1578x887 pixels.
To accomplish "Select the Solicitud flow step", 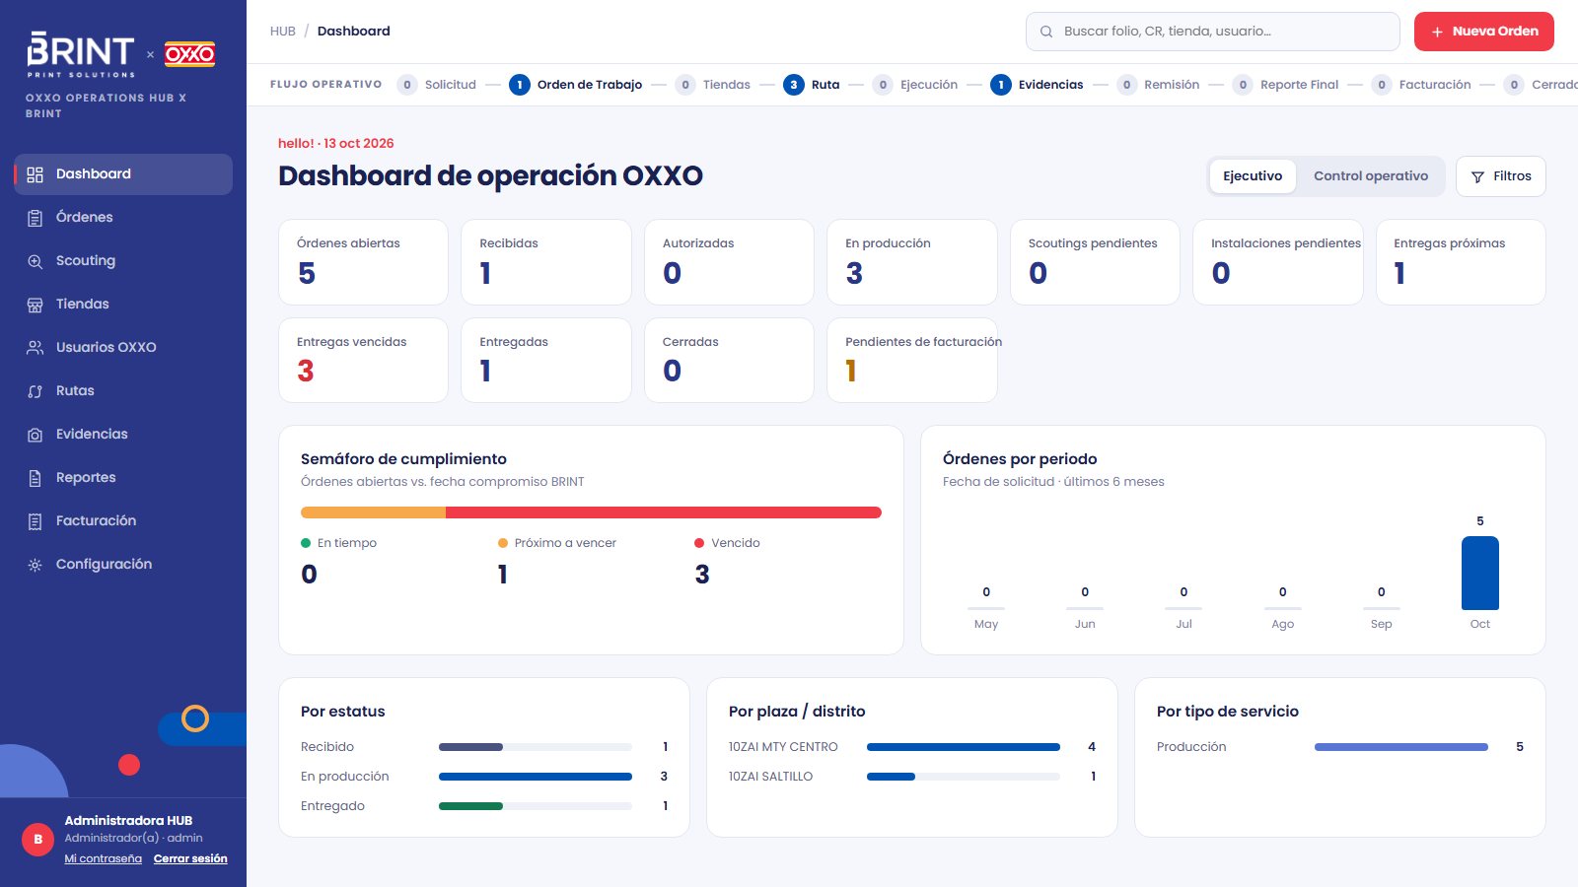I will (437, 85).
